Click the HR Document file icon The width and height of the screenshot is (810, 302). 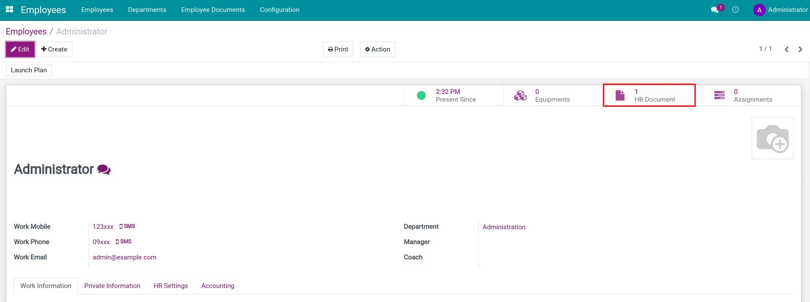coord(620,95)
